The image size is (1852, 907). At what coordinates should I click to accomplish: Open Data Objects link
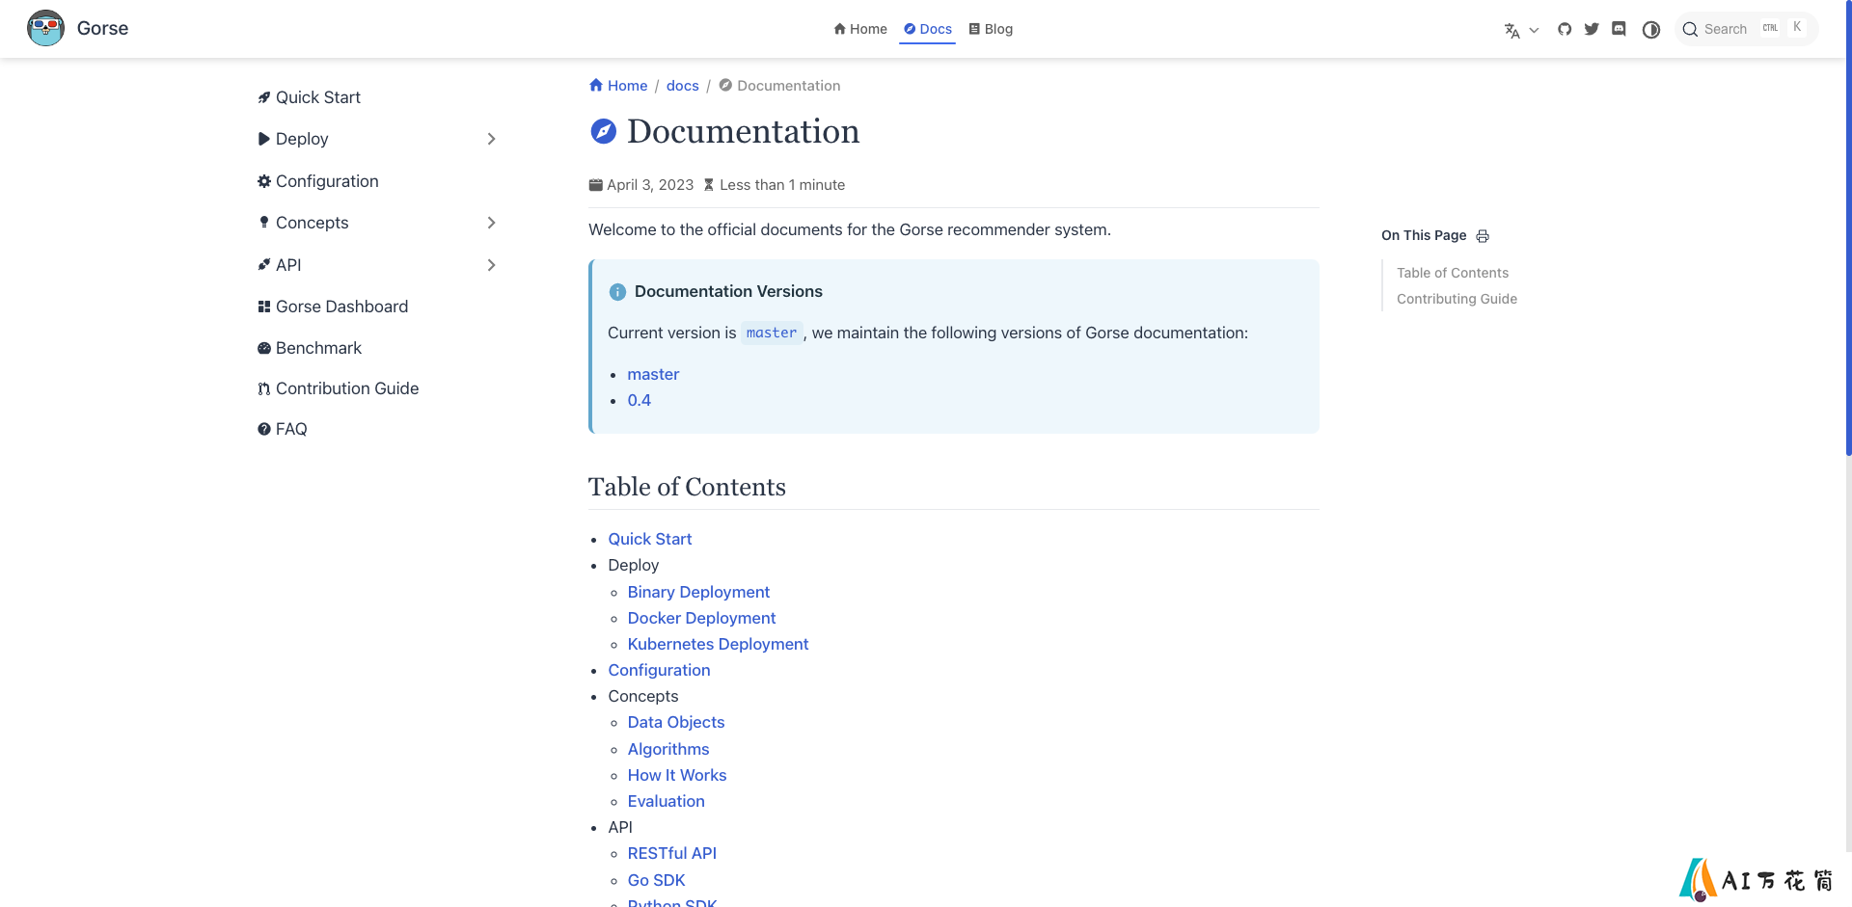[676, 722]
